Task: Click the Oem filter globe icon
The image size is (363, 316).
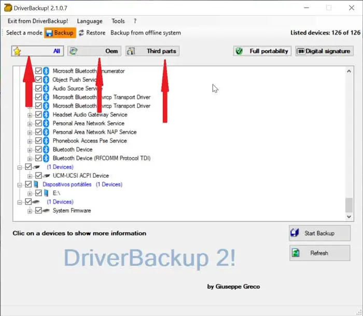Action: (74, 51)
